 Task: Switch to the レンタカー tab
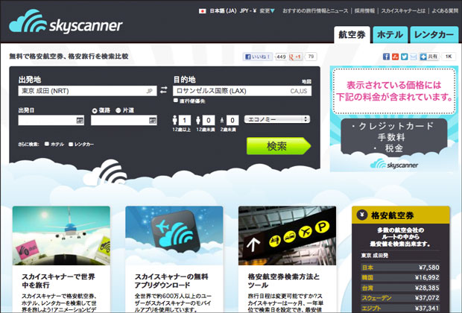coord(434,35)
